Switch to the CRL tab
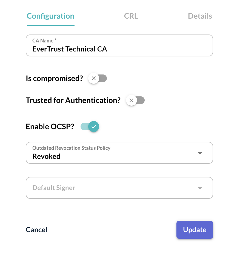240x253 pixels. (x=131, y=16)
